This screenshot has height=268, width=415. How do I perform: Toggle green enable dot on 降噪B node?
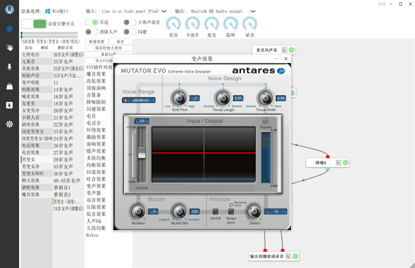[346, 163]
